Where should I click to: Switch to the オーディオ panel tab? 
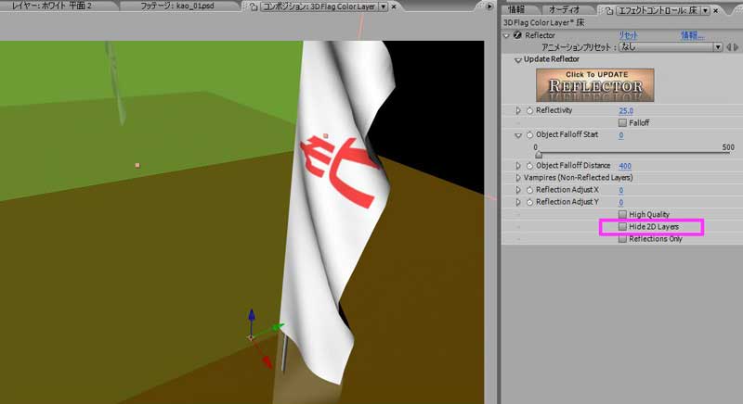coord(564,9)
